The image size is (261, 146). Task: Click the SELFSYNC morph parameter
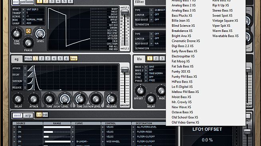click(112, 30)
